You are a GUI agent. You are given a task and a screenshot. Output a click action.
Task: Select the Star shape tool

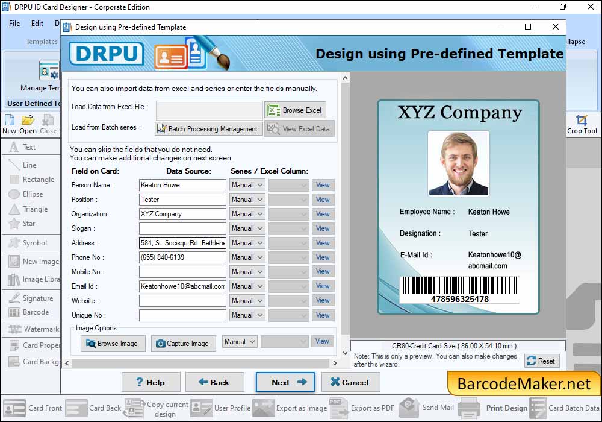coord(22,223)
